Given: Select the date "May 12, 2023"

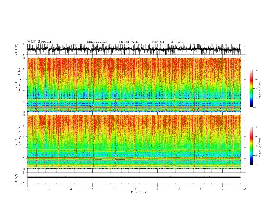Looking at the screenshot, I should 97,42.
